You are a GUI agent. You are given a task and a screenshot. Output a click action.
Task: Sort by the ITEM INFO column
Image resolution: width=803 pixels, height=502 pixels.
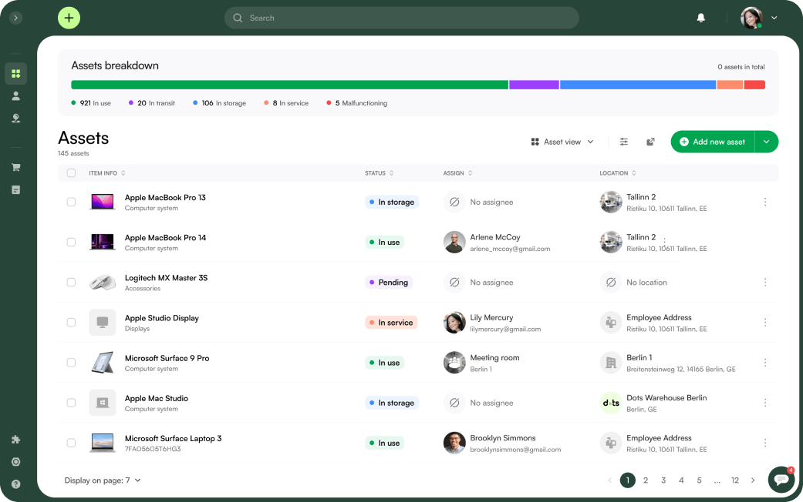[x=107, y=172]
